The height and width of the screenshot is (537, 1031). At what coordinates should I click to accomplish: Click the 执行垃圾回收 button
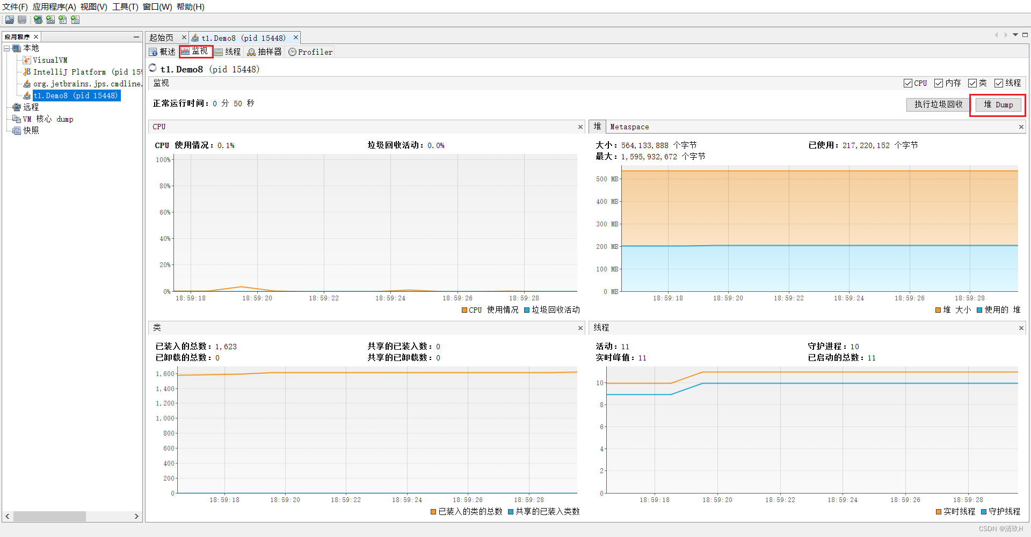tap(938, 105)
